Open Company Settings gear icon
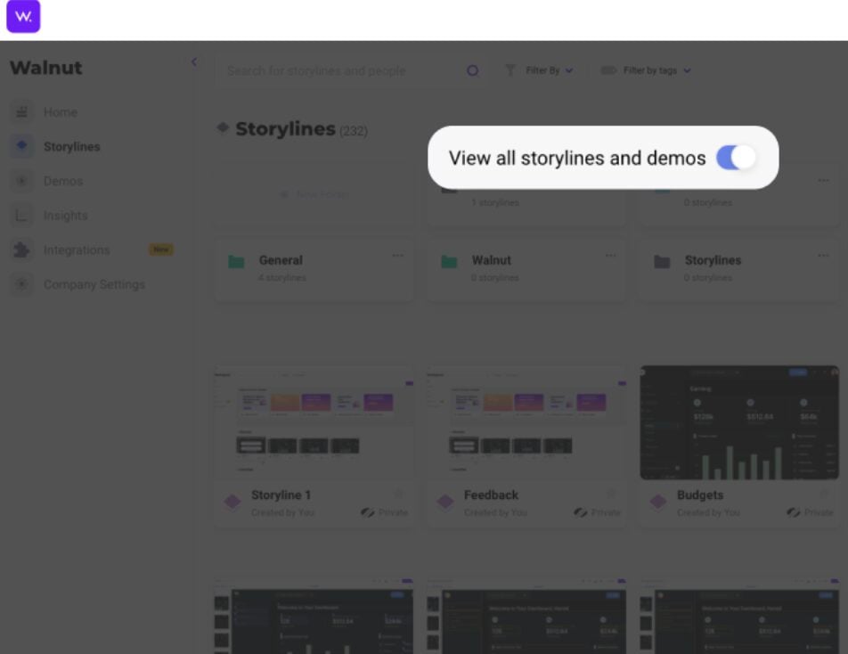This screenshot has width=848, height=654. 22,285
